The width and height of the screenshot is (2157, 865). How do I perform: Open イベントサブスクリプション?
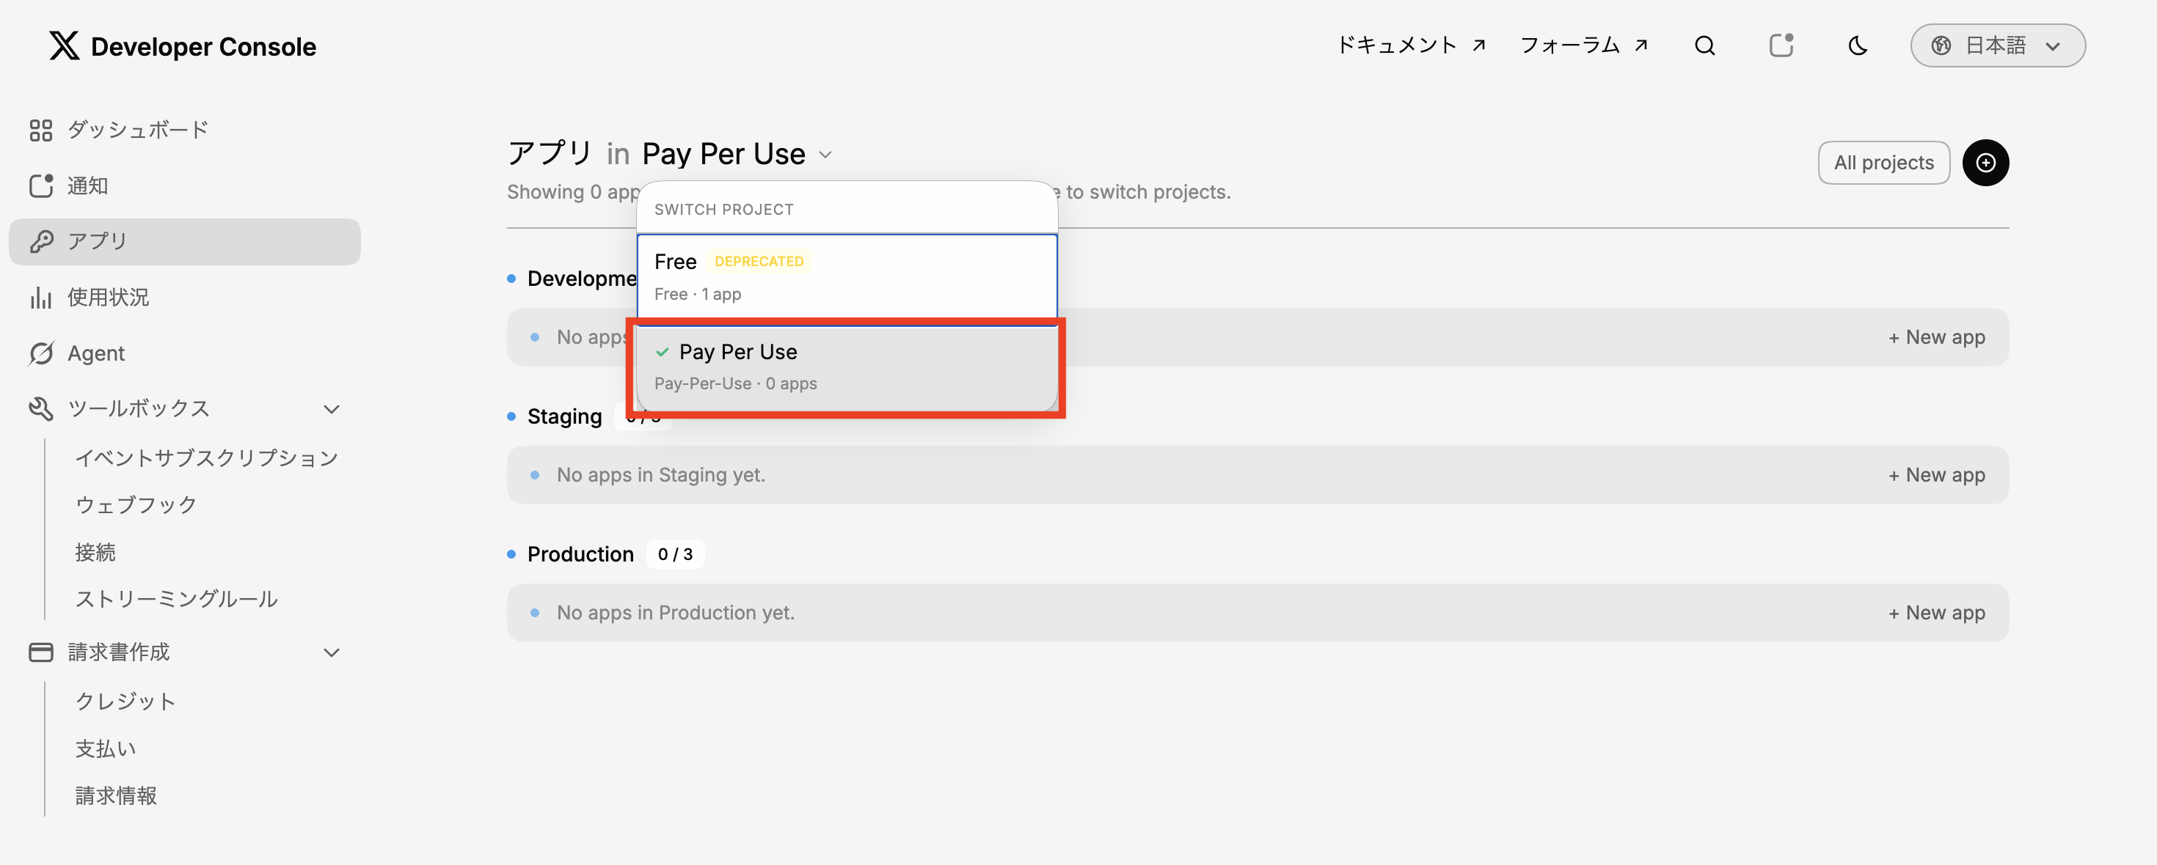click(206, 457)
